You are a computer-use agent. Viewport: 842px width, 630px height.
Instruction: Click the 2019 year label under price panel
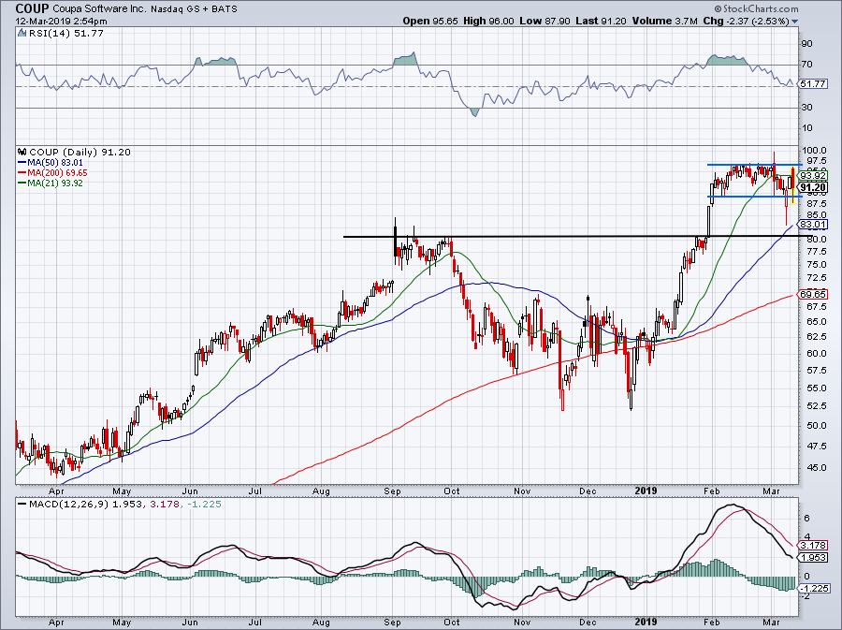coord(646,491)
